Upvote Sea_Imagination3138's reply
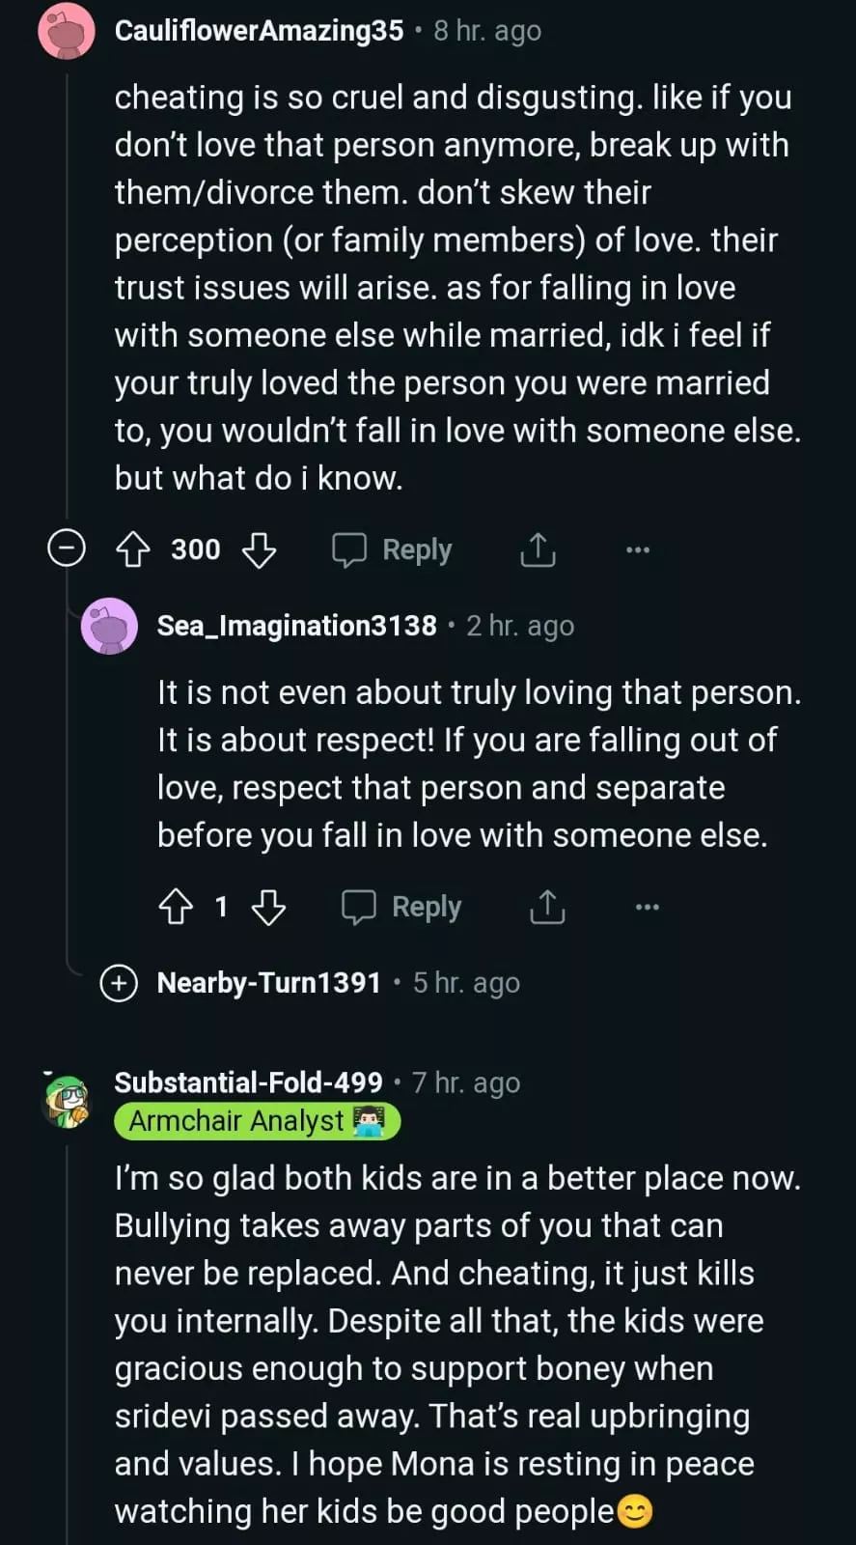This screenshot has width=856, height=1545. [x=176, y=907]
